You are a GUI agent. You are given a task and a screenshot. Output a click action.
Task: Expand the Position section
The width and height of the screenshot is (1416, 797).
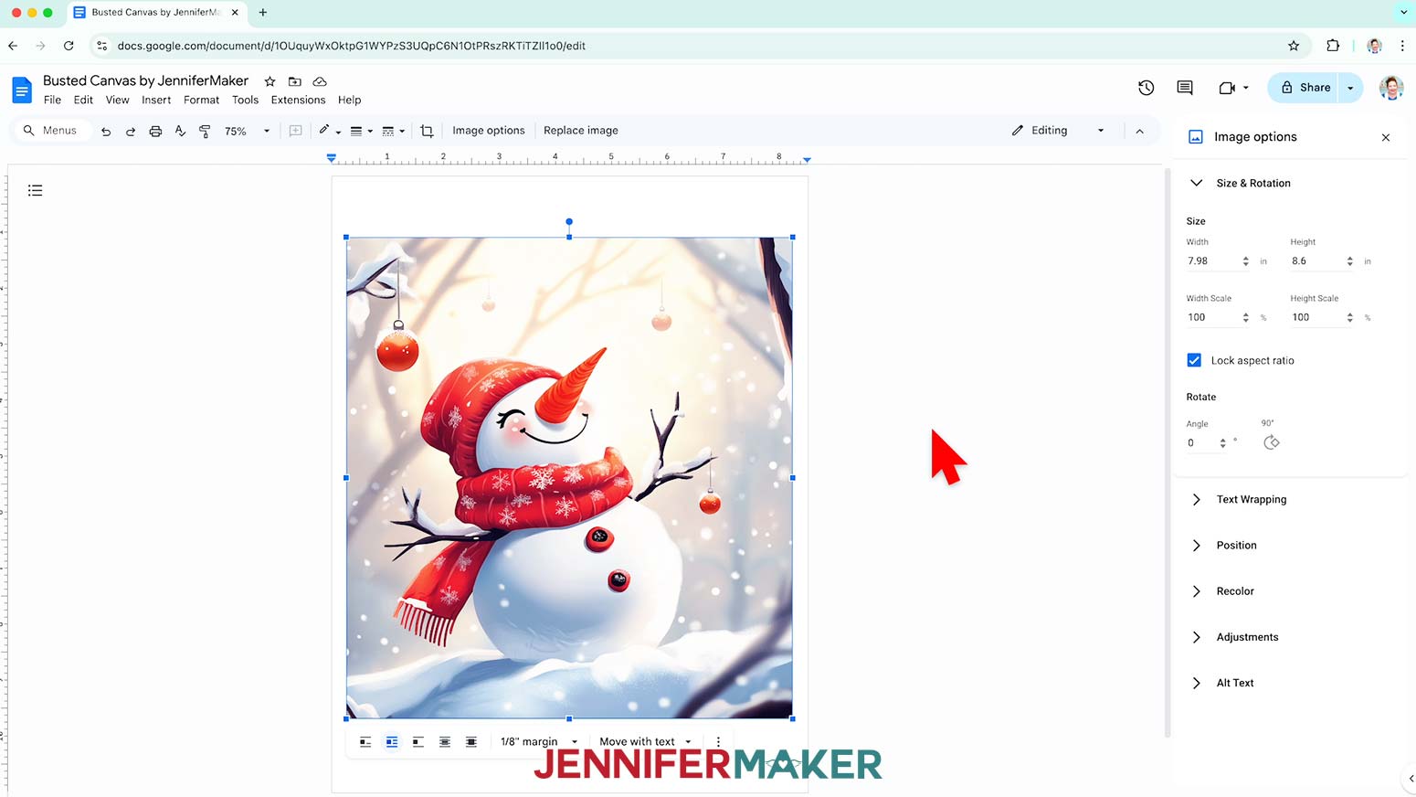click(1196, 546)
